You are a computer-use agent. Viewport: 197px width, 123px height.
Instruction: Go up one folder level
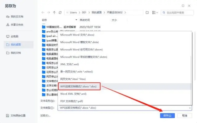(54, 12)
